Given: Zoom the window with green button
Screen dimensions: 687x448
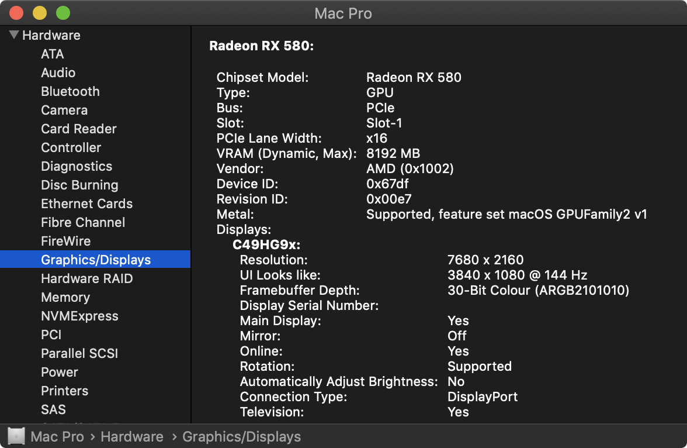Looking at the screenshot, I should pos(63,13).
